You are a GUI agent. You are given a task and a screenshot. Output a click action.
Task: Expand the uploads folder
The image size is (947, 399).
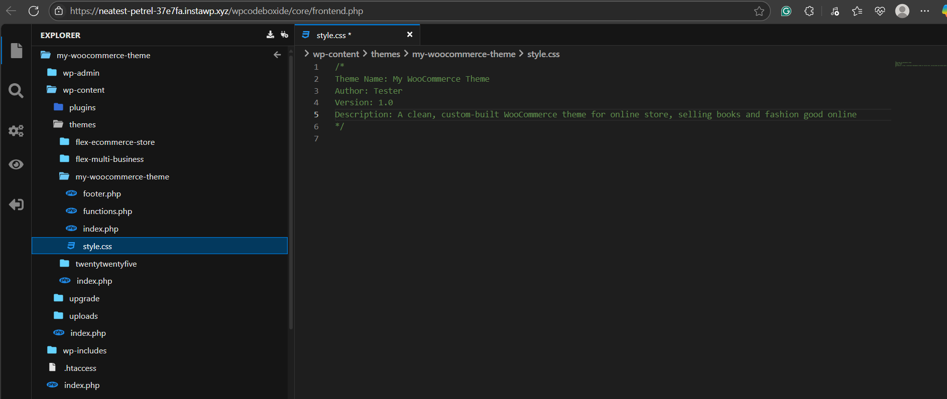pyautogui.click(x=83, y=316)
